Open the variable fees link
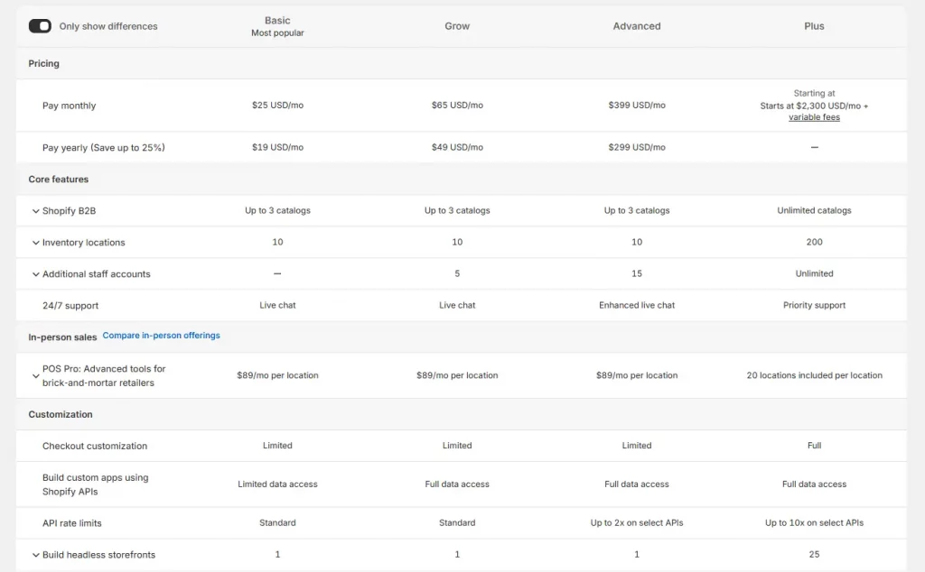The height and width of the screenshot is (572, 925). pyautogui.click(x=814, y=117)
